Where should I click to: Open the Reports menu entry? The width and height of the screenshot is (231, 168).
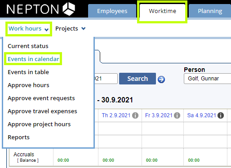[19, 137]
